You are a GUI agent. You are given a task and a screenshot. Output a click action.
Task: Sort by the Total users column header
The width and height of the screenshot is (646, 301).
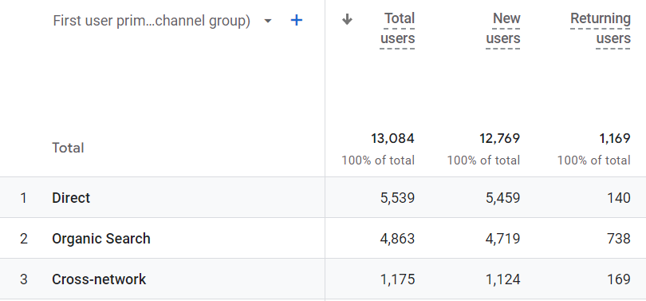click(x=397, y=29)
